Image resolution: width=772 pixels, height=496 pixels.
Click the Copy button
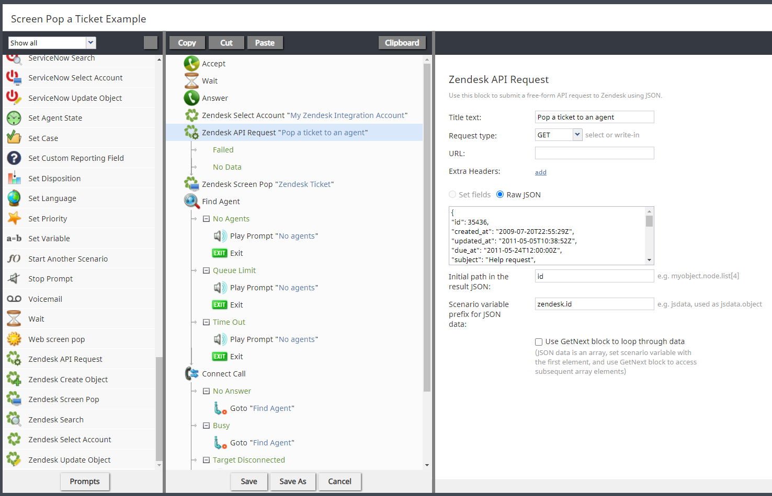click(x=187, y=43)
